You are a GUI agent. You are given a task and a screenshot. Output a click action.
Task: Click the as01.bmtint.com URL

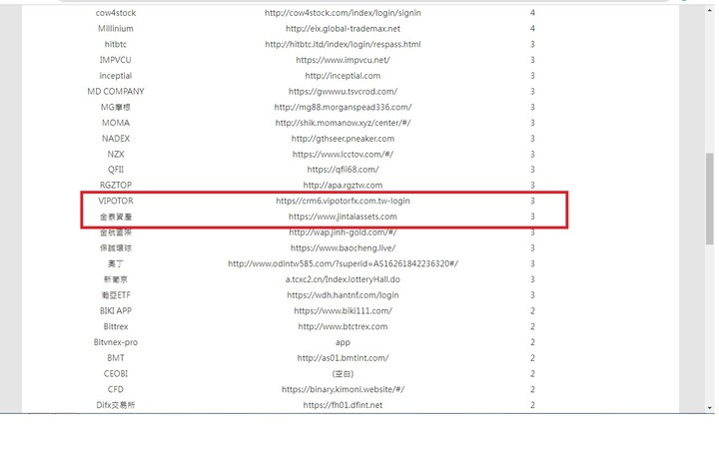pos(343,358)
